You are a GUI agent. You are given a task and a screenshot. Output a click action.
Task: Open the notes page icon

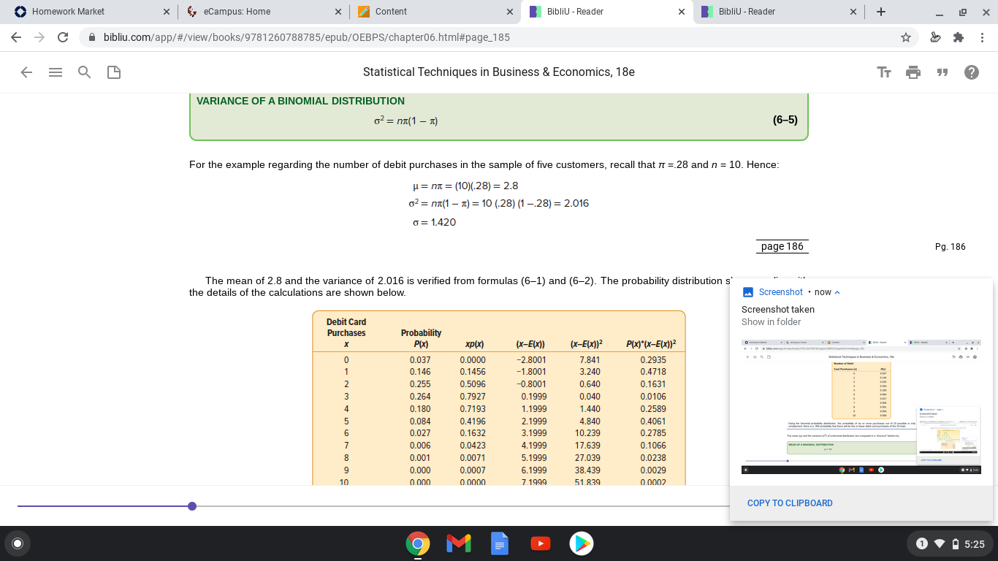tap(113, 72)
